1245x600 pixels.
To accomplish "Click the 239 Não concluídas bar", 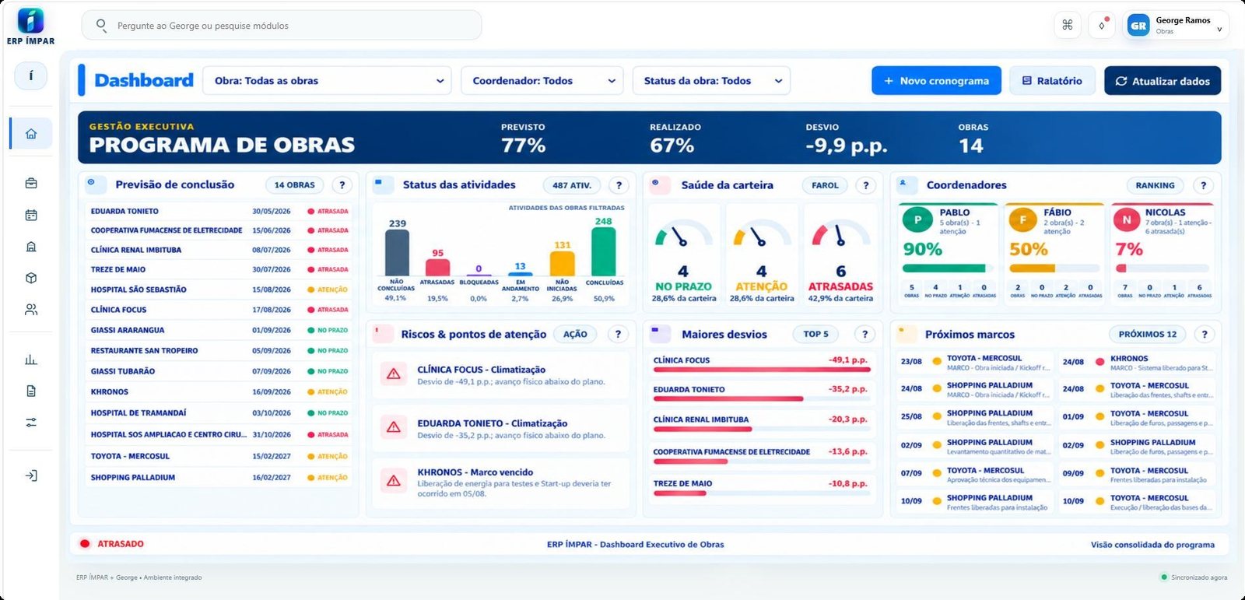I will 397,252.
